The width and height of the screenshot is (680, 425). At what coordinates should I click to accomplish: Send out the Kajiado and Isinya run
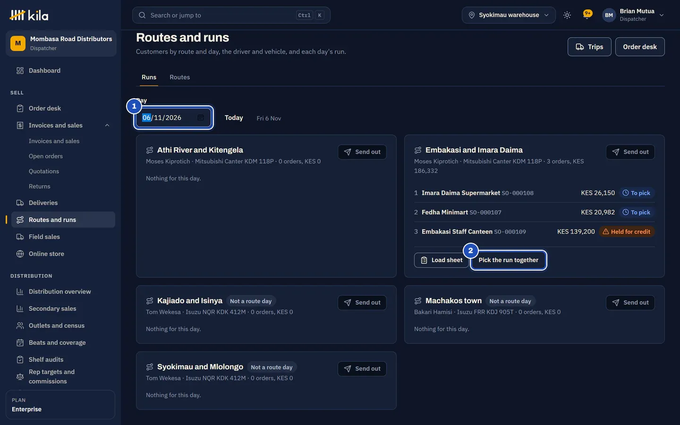[362, 303]
